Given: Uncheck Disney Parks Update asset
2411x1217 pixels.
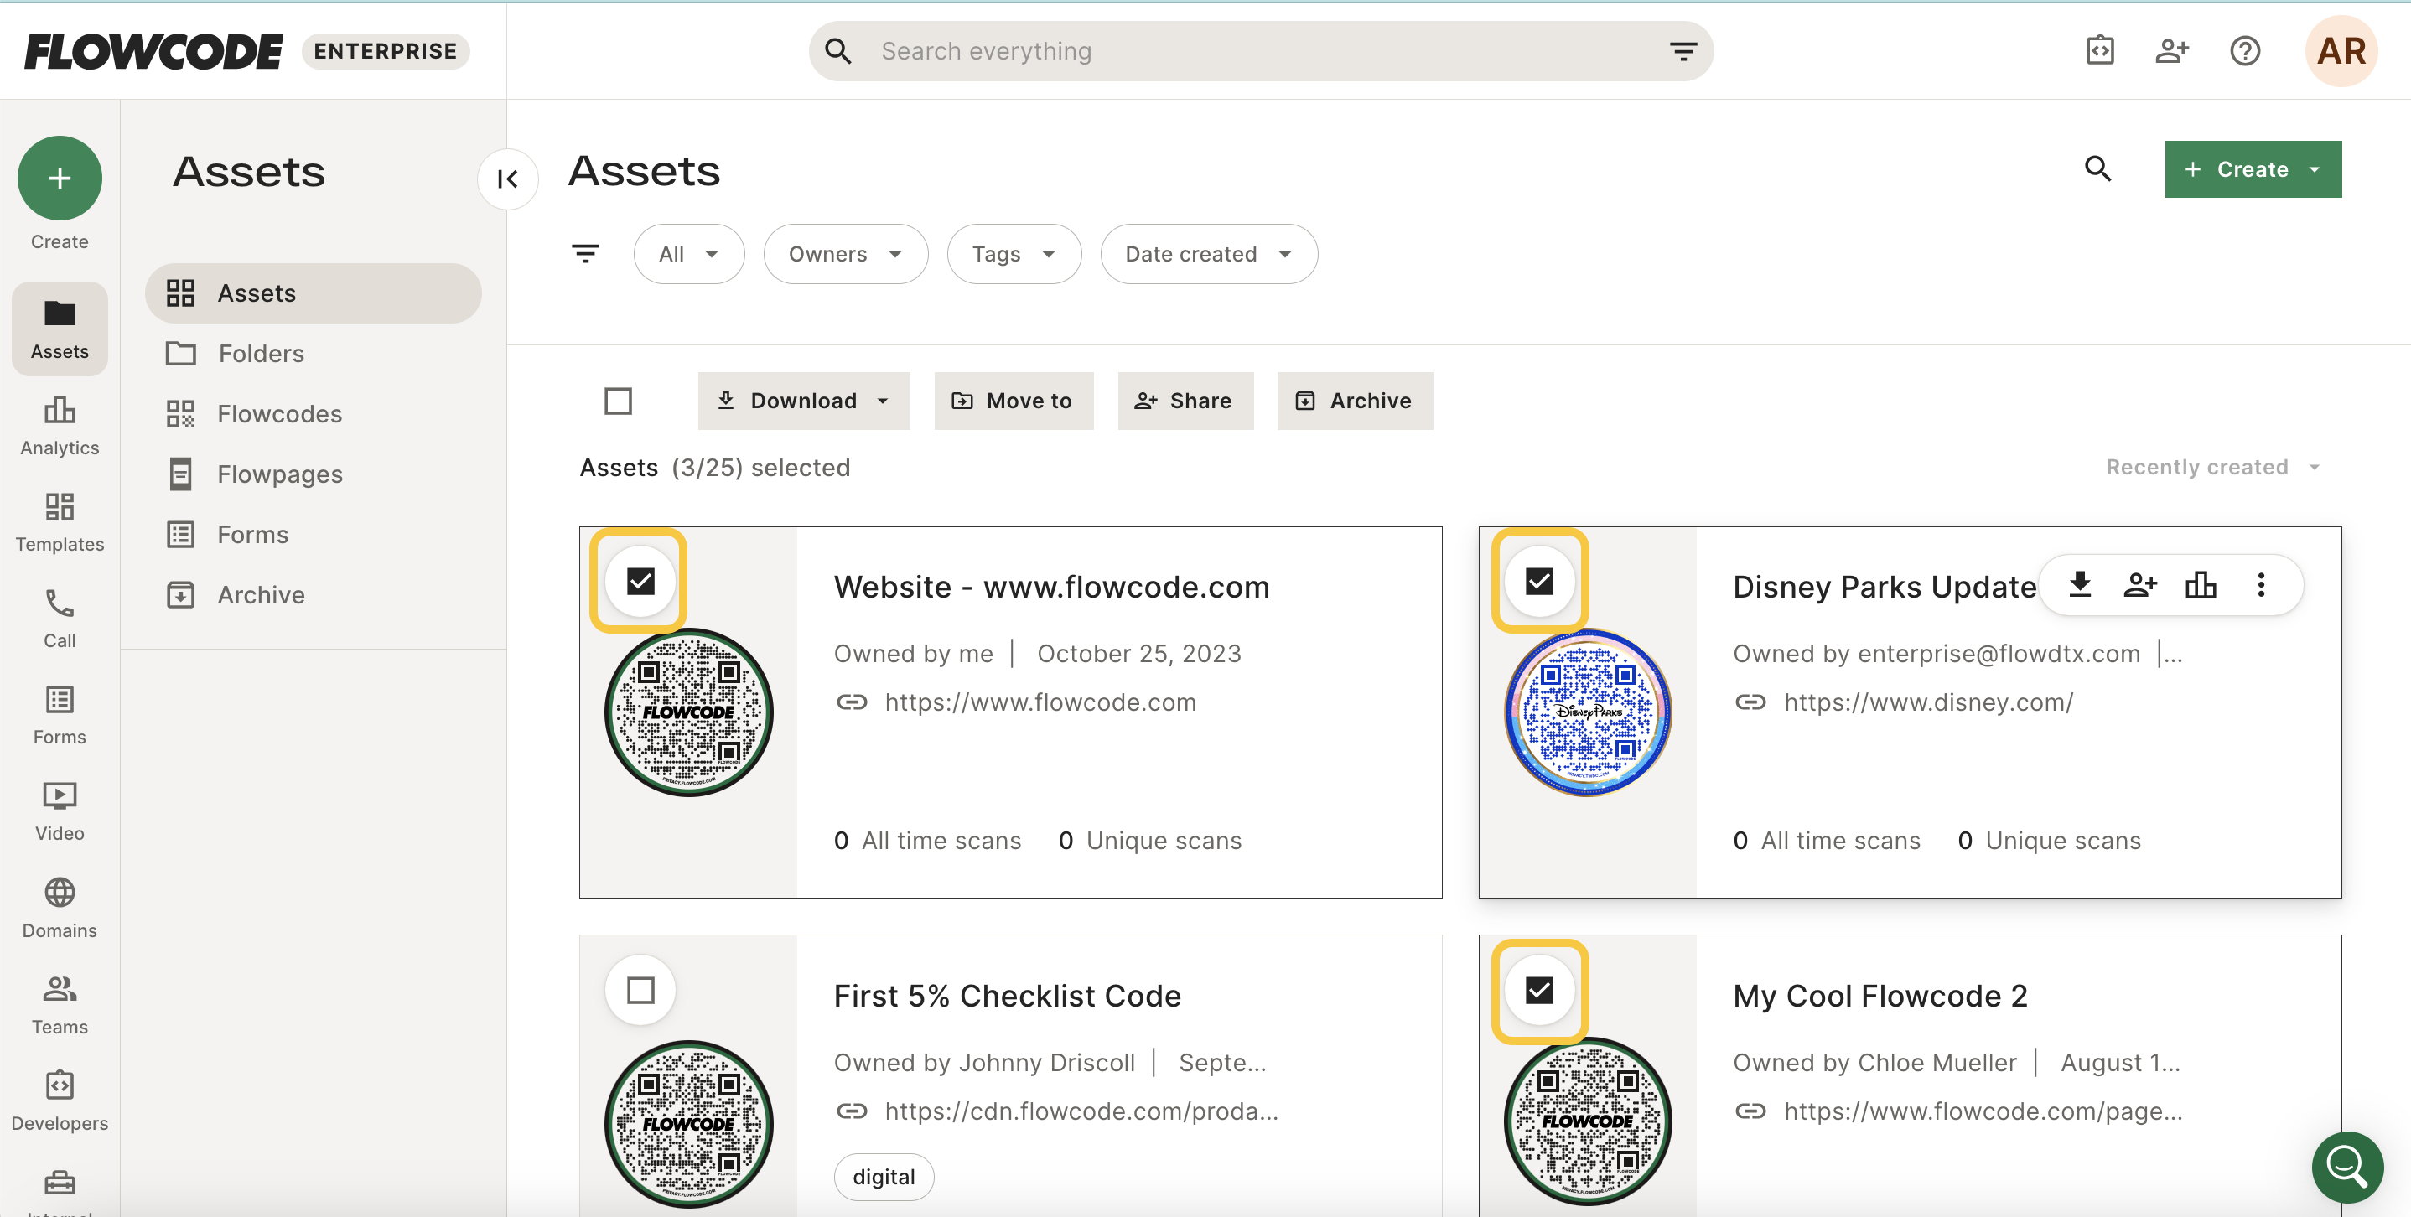Looking at the screenshot, I should tap(1538, 581).
